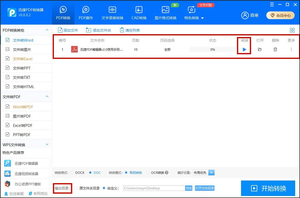Open the 图片格式转换 tab
The width and height of the screenshot is (300, 198).
tap(166, 13)
